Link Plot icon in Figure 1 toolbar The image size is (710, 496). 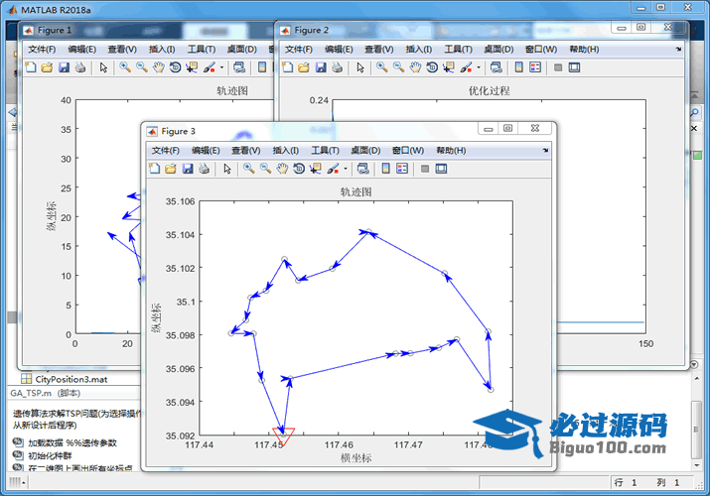click(239, 67)
